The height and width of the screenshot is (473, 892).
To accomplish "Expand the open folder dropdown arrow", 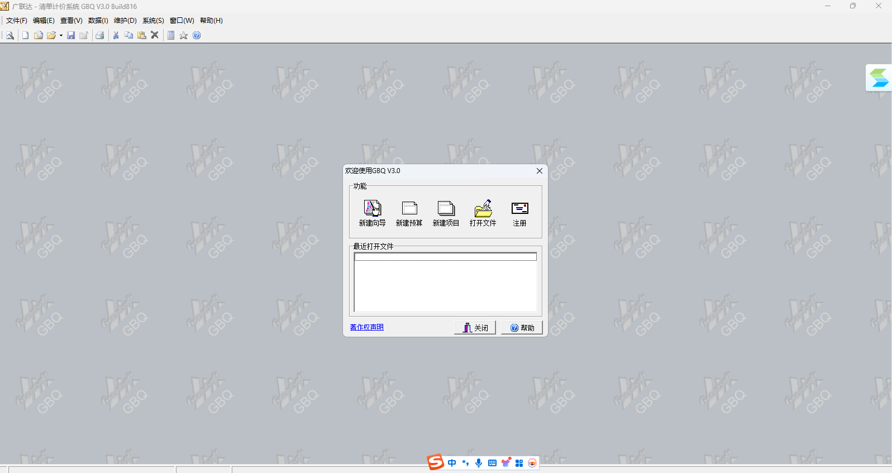I will pos(61,35).
